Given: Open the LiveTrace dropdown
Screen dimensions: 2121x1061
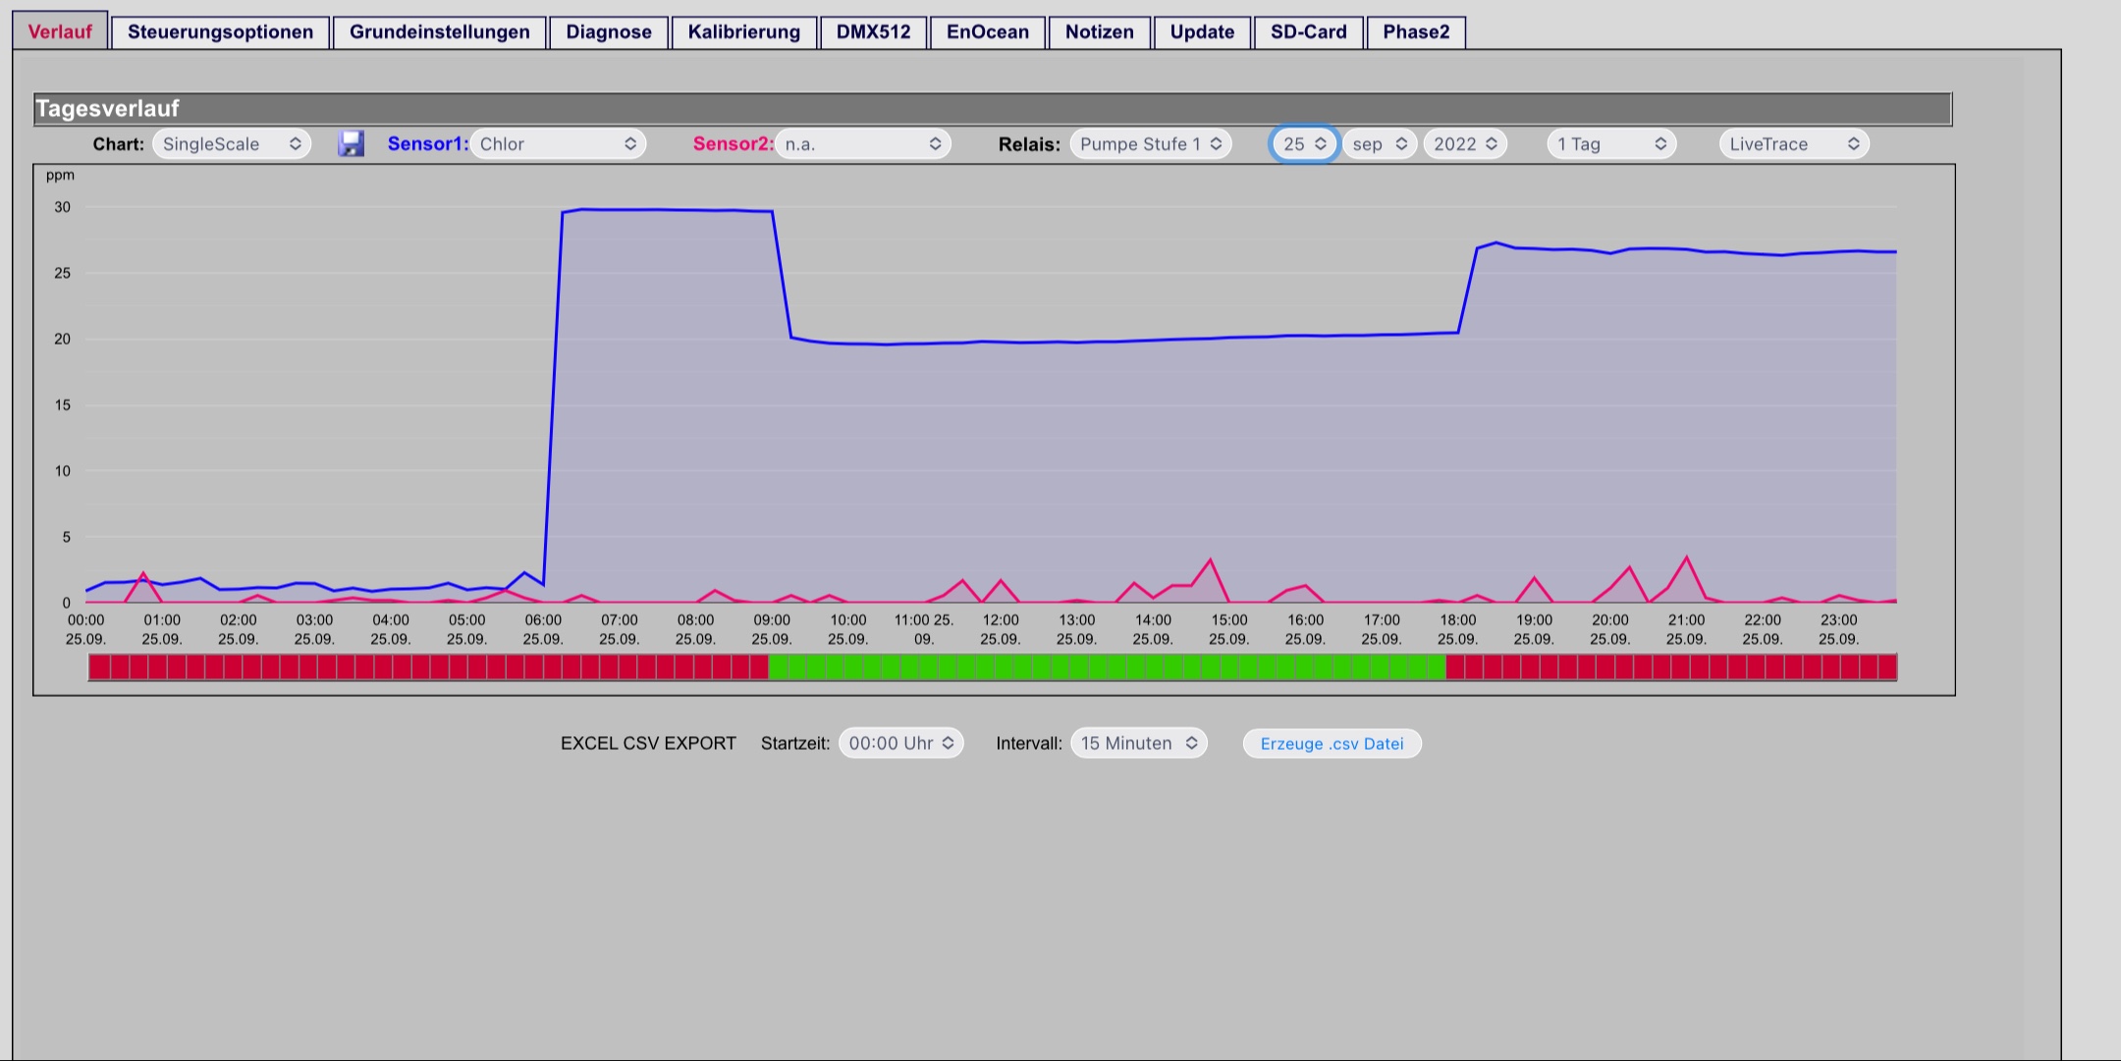Looking at the screenshot, I should tap(1794, 144).
